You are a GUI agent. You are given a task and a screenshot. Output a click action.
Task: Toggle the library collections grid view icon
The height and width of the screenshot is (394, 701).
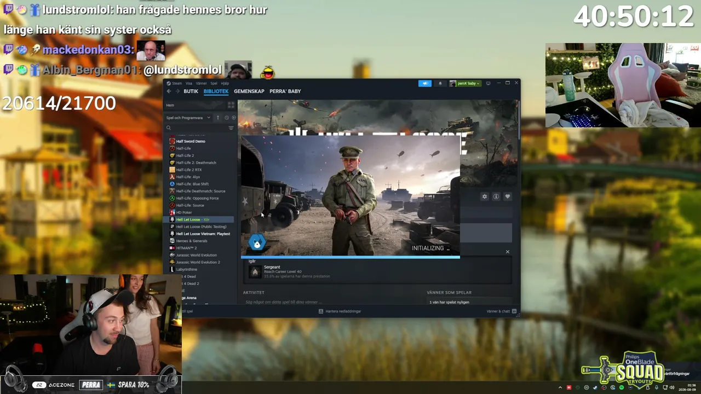[x=231, y=105]
